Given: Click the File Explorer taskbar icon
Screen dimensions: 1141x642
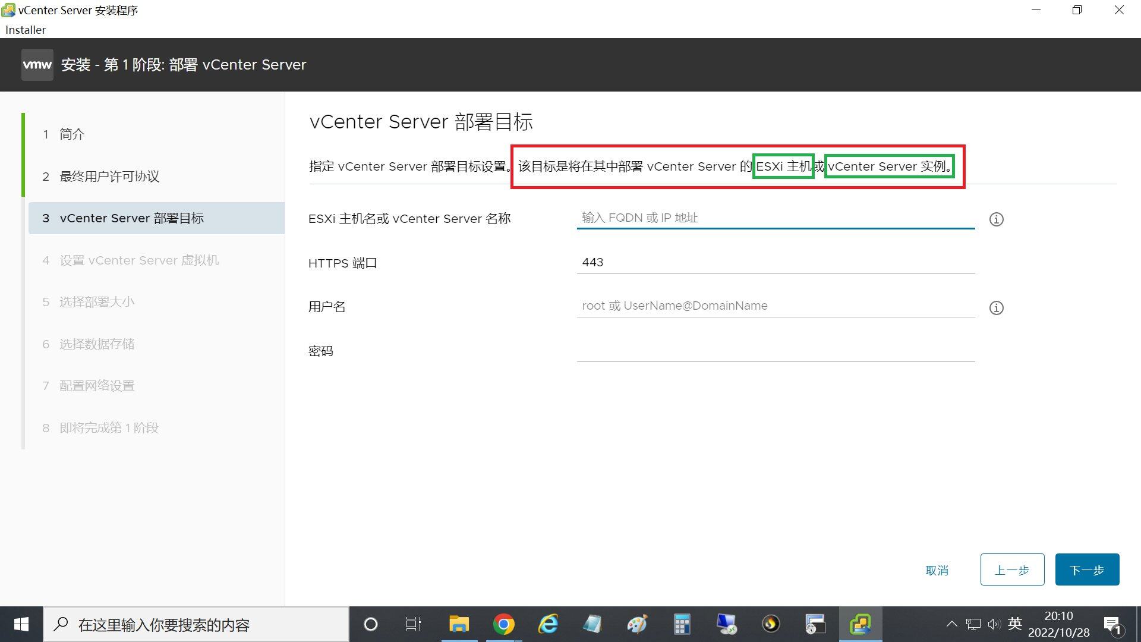Looking at the screenshot, I should 458,625.
